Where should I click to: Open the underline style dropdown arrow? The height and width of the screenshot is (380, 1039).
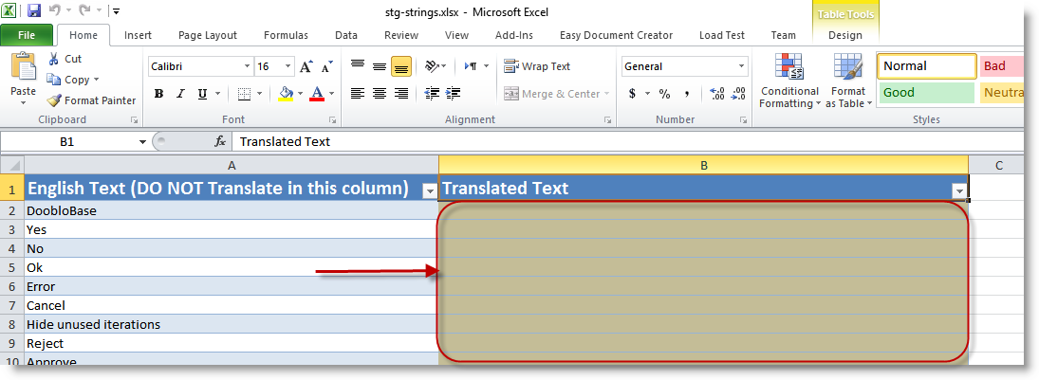click(x=217, y=94)
